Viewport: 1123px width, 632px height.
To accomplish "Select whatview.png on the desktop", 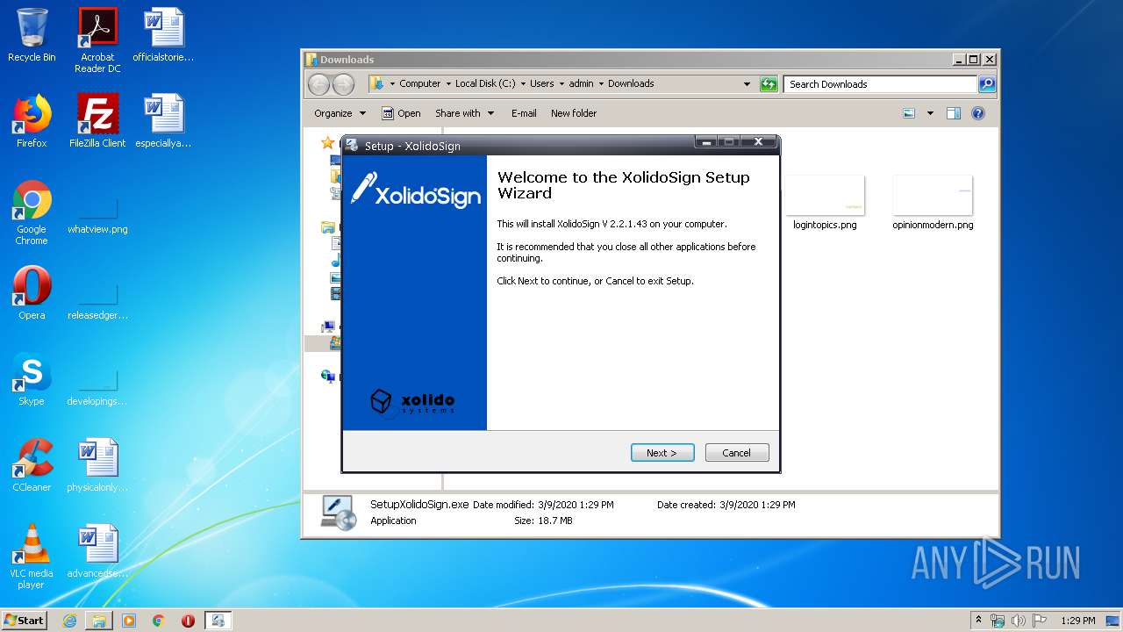I will [x=97, y=216].
